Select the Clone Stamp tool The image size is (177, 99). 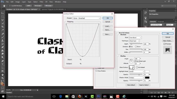[2, 40]
